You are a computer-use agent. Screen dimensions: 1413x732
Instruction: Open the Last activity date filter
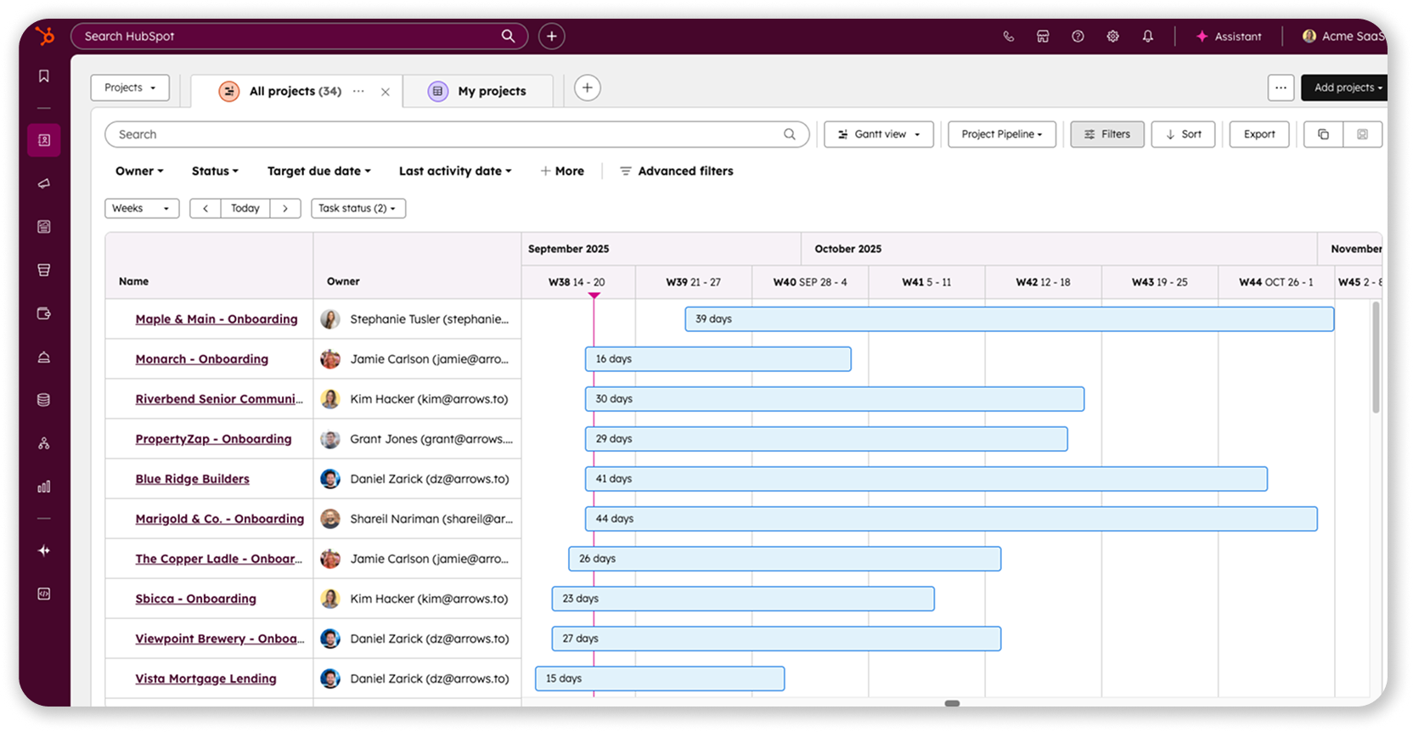455,171
